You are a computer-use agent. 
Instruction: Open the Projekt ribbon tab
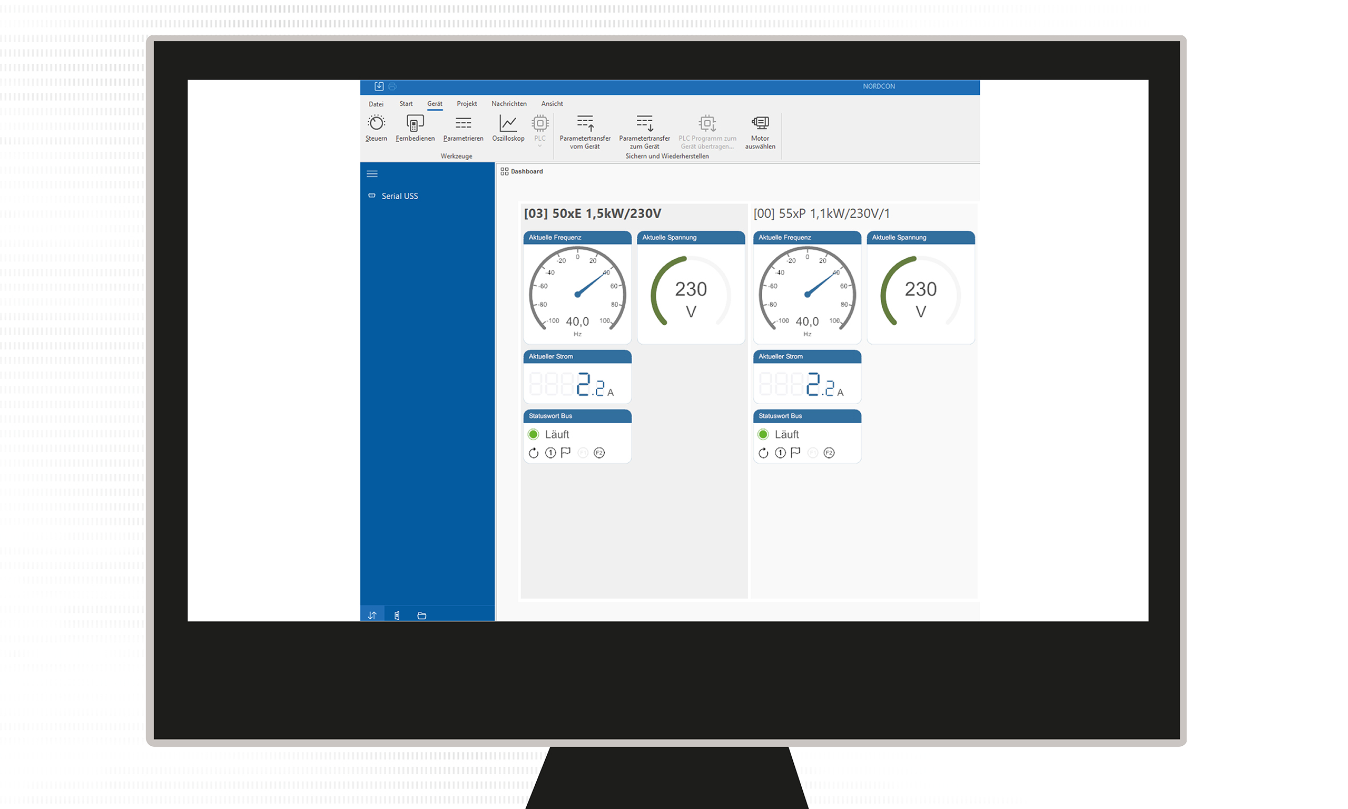click(467, 104)
